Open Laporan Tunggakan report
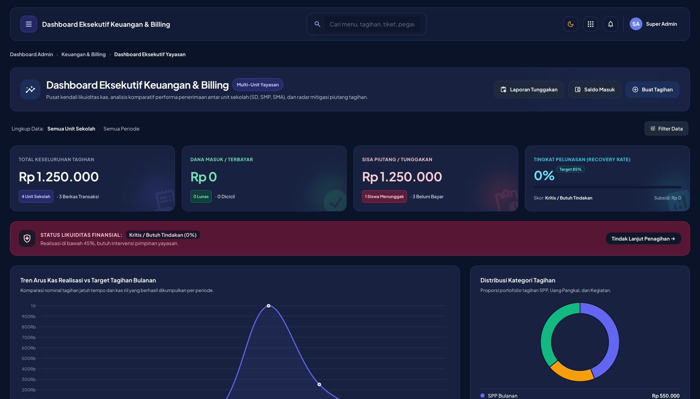Viewport: 700px width, 399px height. tap(529, 89)
